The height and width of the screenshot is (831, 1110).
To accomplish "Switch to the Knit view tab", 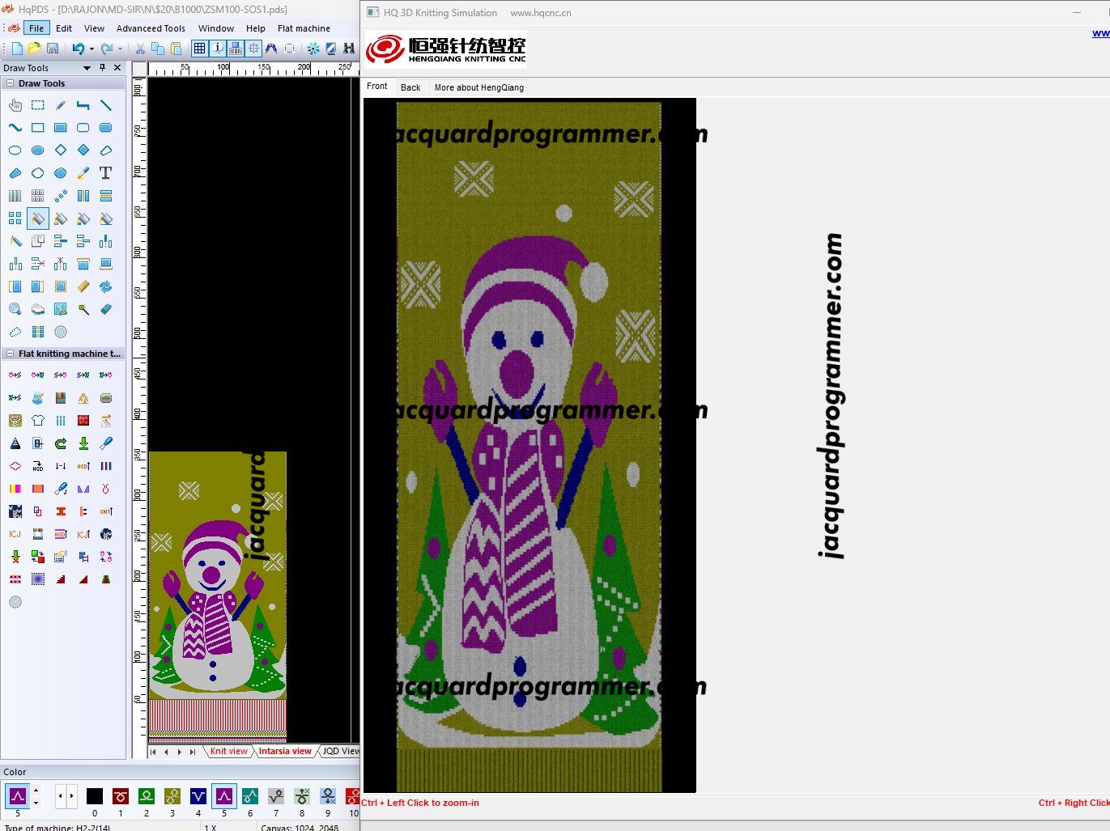I will pyautogui.click(x=228, y=751).
